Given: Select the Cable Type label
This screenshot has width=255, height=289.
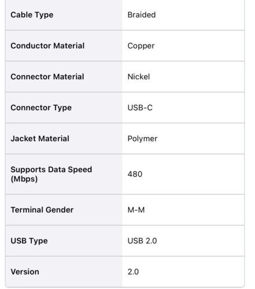Looking at the screenshot, I should pos(32,15).
